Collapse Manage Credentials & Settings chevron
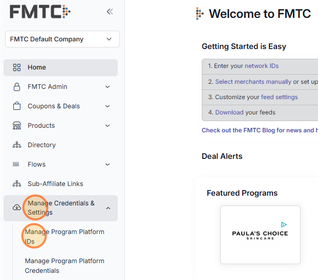 click(108, 208)
